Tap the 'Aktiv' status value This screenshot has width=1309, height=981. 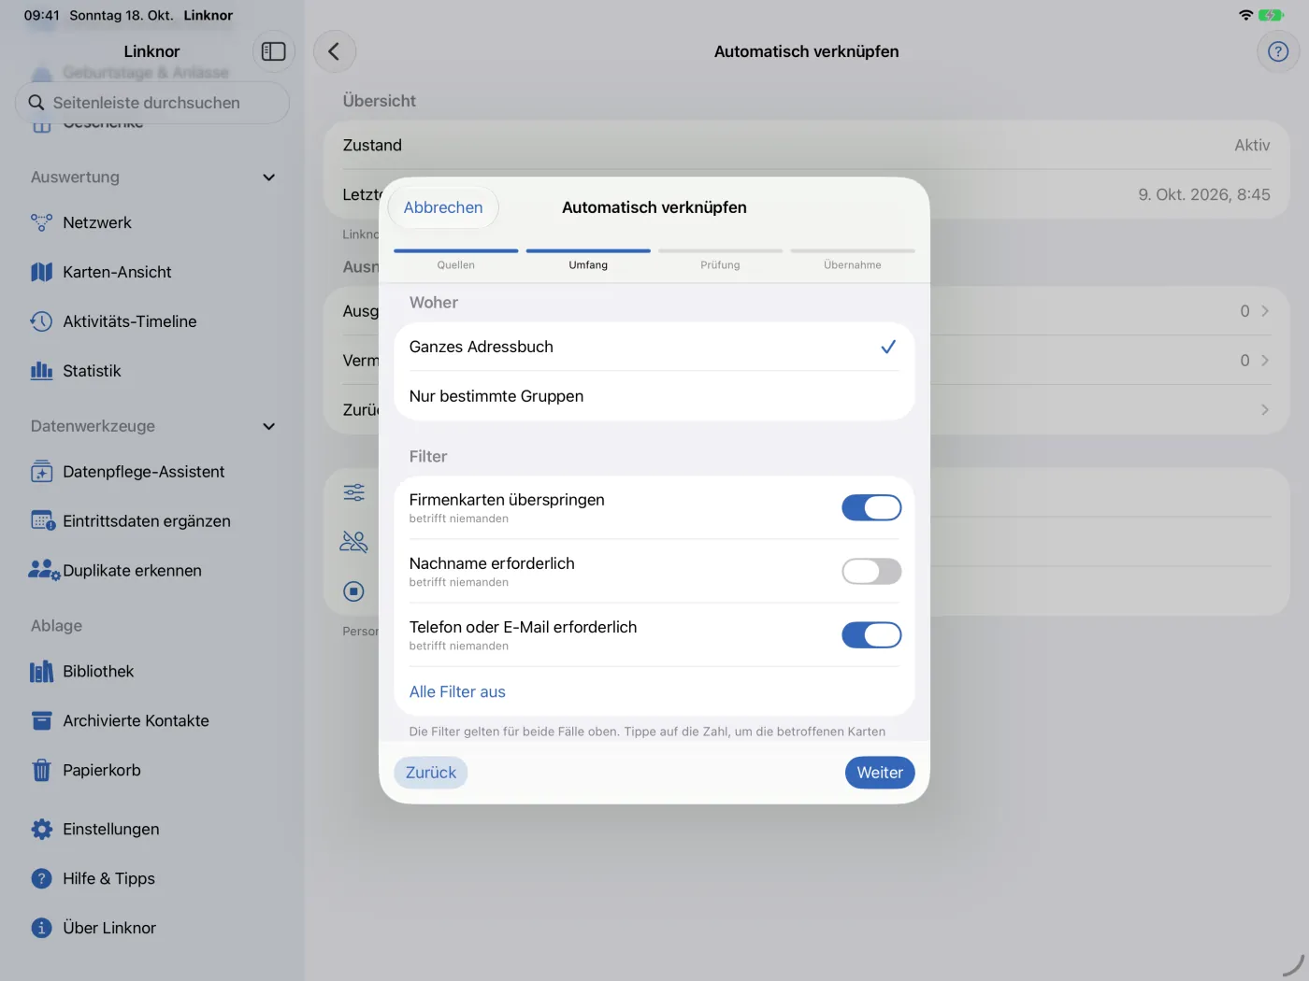point(1252,145)
